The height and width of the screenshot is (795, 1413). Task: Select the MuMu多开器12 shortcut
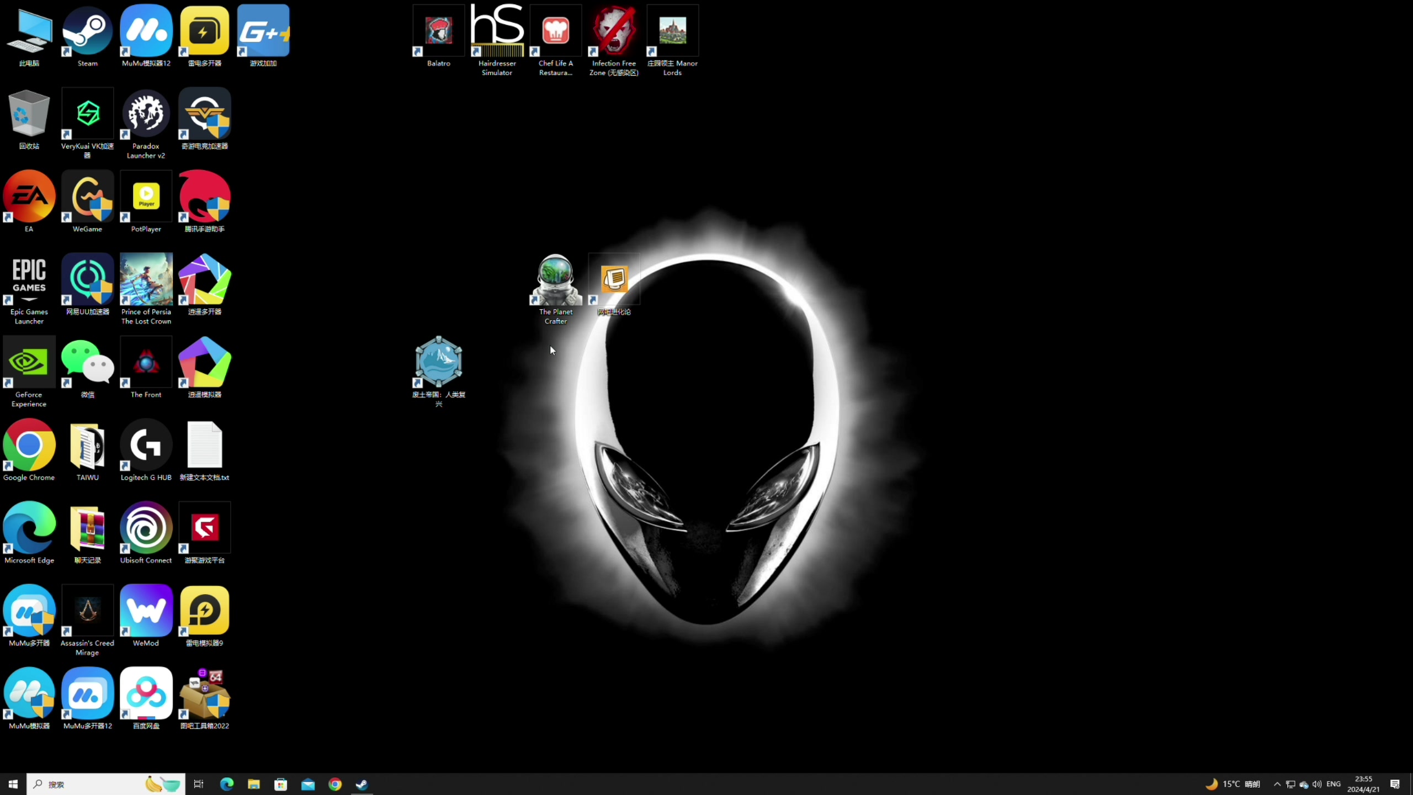coord(87,698)
